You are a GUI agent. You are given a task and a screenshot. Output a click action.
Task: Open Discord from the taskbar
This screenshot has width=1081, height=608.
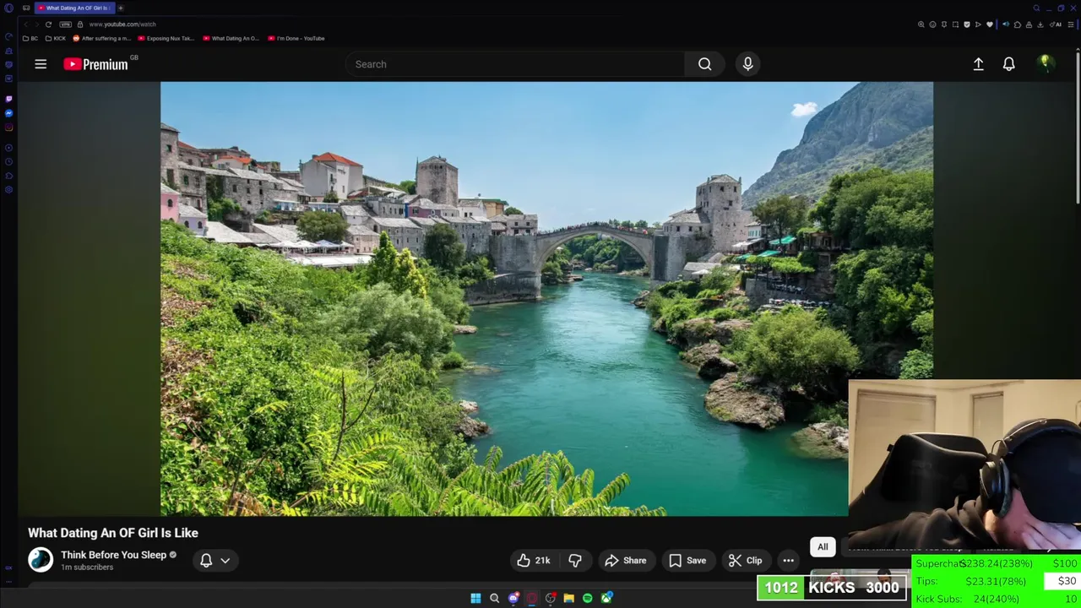pyautogui.click(x=513, y=598)
